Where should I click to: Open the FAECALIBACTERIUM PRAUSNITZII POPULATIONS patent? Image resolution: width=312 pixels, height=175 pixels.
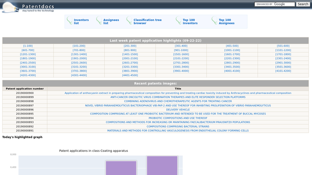coord(178,122)
